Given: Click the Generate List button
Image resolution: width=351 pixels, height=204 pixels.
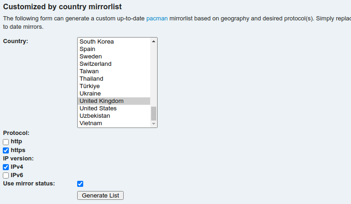Looking at the screenshot, I should pyautogui.click(x=100, y=196).
